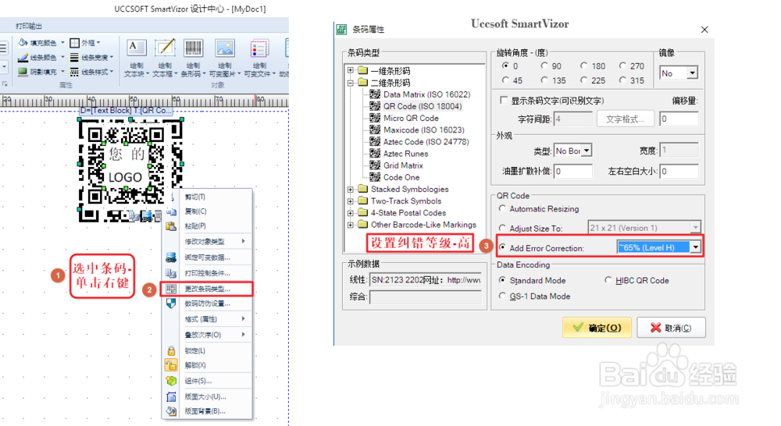Select the Automatic Resizing radio button

(502, 208)
